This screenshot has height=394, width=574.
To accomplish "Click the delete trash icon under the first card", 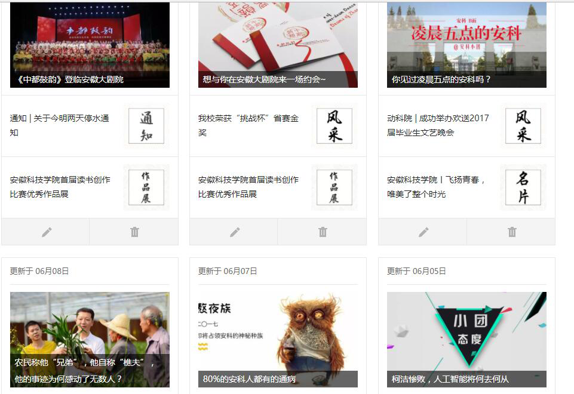I will point(134,232).
